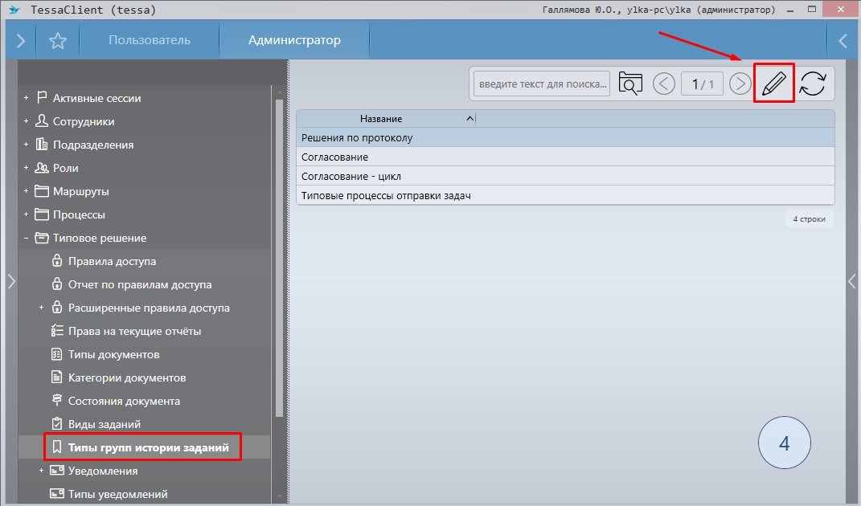This screenshot has height=506, width=861.
Task: Click the refresh arrows icon
Action: pos(813,84)
